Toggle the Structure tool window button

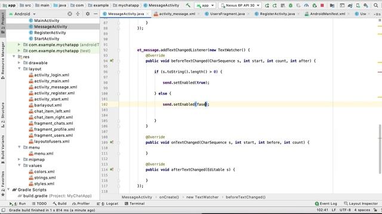(3, 115)
